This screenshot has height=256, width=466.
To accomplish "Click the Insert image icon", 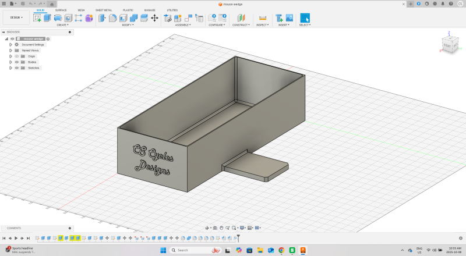I will (x=289, y=18).
